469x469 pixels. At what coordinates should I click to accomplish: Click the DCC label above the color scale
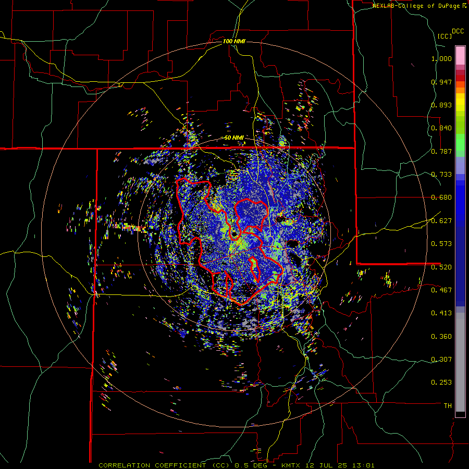point(458,31)
